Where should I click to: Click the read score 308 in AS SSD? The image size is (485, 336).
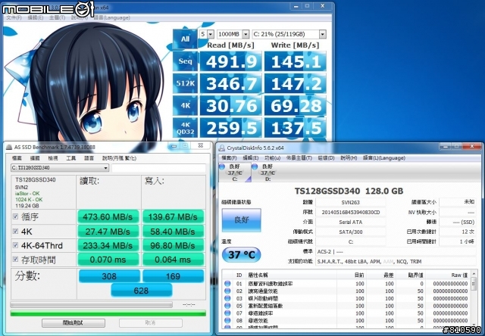[109, 275]
